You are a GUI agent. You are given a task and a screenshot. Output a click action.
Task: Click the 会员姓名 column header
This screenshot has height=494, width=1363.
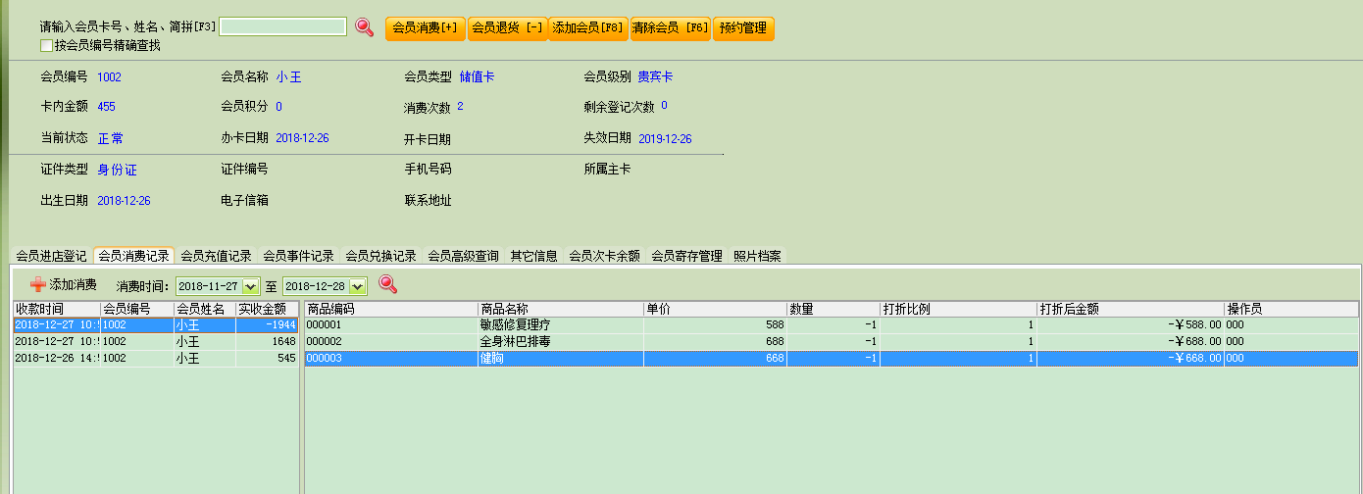pos(205,309)
